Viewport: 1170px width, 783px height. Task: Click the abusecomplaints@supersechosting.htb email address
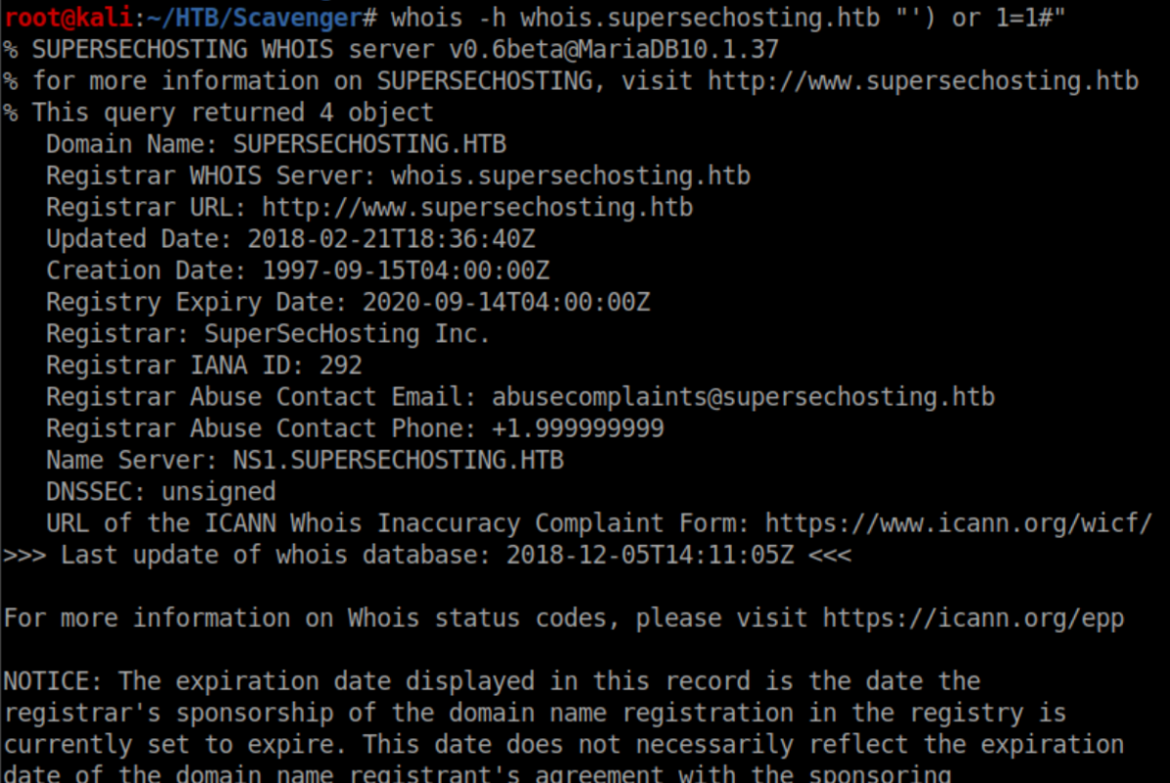(x=743, y=396)
